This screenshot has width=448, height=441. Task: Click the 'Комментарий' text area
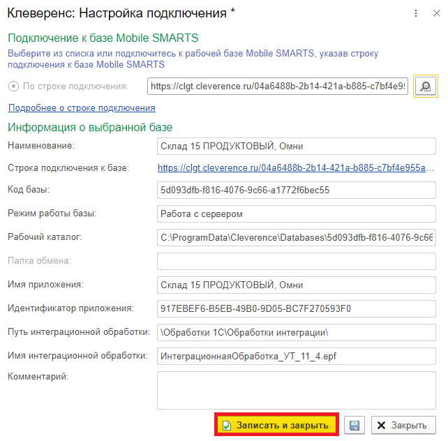click(297, 391)
